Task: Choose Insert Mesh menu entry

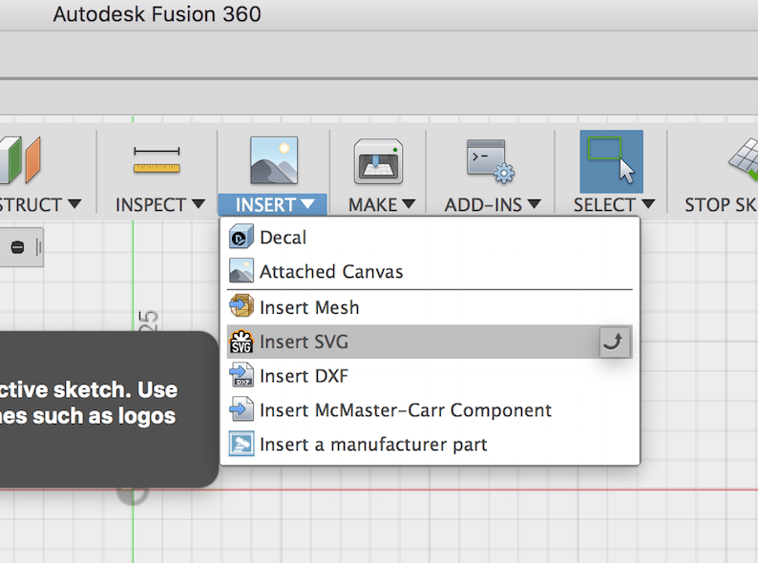Action: [x=430, y=307]
